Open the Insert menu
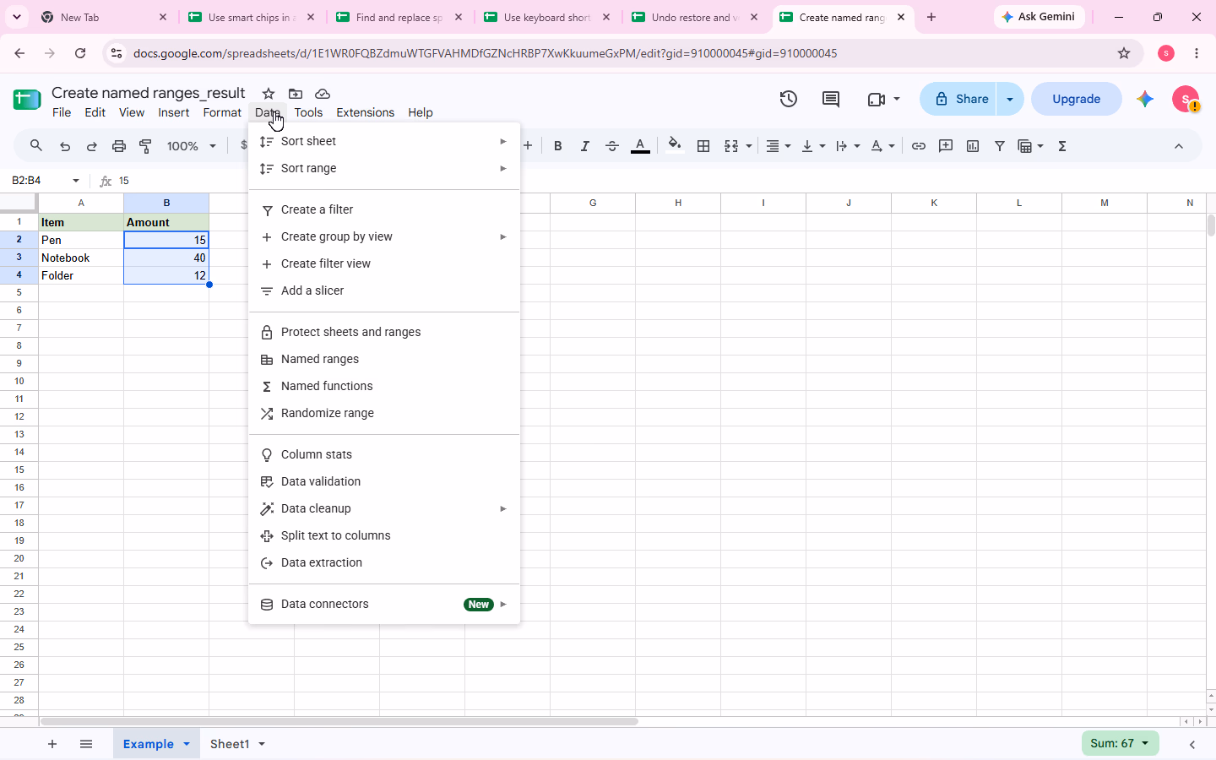Image resolution: width=1216 pixels, height=760 pixels. point(173,112)
